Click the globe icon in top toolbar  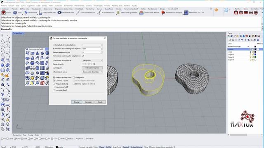[x=226, y=10]
